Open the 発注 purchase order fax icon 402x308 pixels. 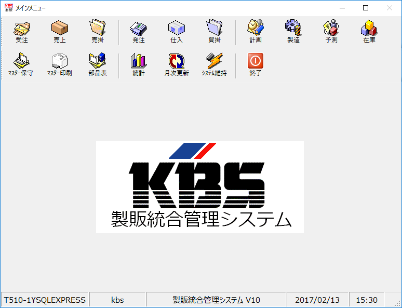point(139,32)
